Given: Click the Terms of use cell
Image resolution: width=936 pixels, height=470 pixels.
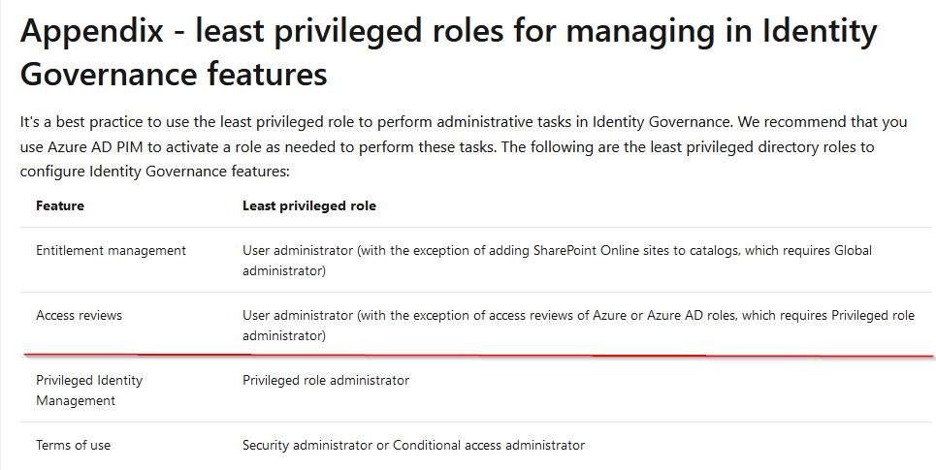Looking at the screenshot, I should [x=74, y=445].
